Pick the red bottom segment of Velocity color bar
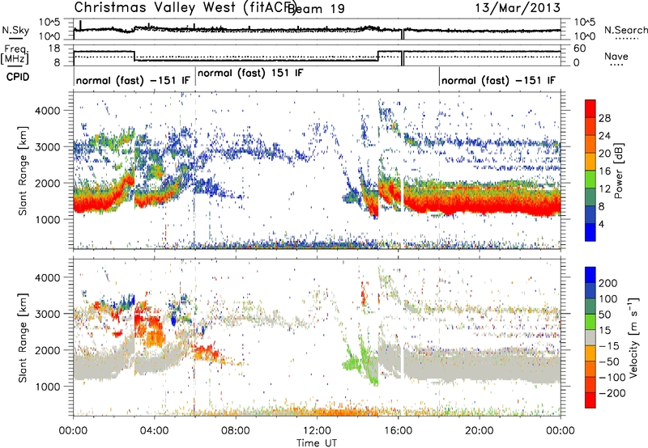648x448 pixels. 590,400
